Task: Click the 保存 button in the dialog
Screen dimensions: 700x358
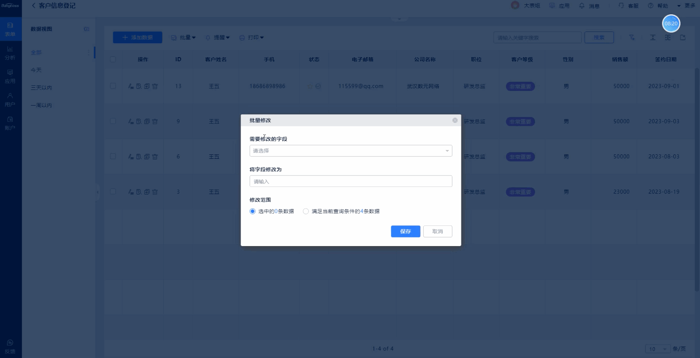Action: coord(405,231)
